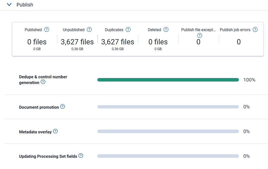Select the Duplicates 3,627 files value
The height and width of the screenshot is (169, 268).
[x=117, y=42]
